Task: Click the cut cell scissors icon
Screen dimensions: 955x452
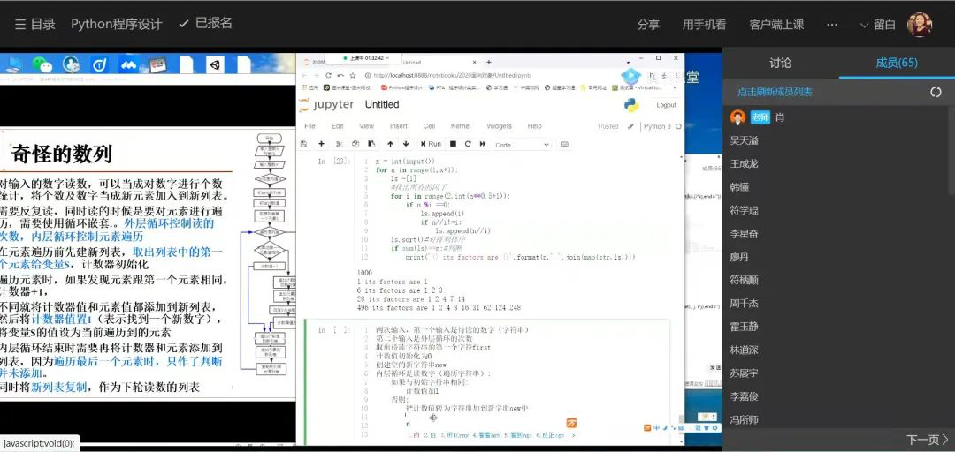Action: (339, 144)
